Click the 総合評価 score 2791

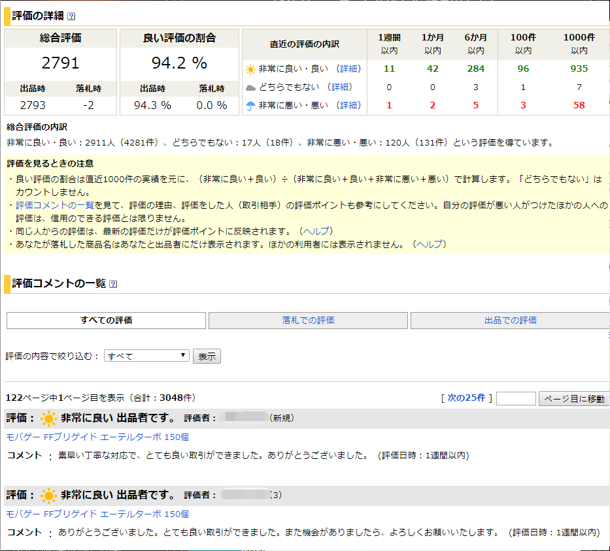point(60,63)
